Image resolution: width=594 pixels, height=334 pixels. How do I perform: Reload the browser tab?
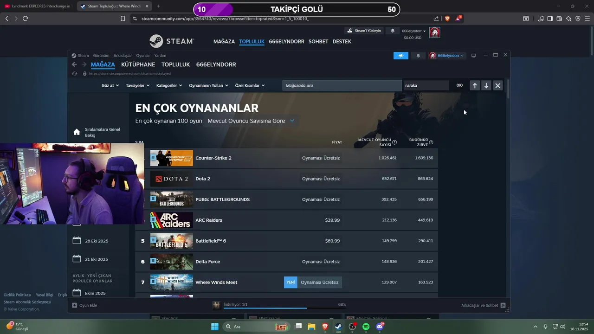25,19
